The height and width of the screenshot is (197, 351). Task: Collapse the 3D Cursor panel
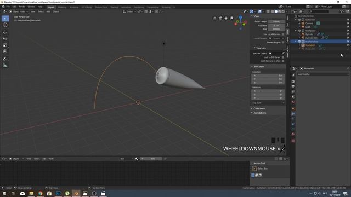click(252, 66)
